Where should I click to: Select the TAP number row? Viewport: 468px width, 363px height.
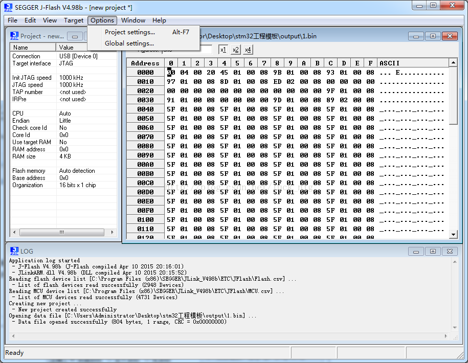pyautogui.click(x=63, y=92)
